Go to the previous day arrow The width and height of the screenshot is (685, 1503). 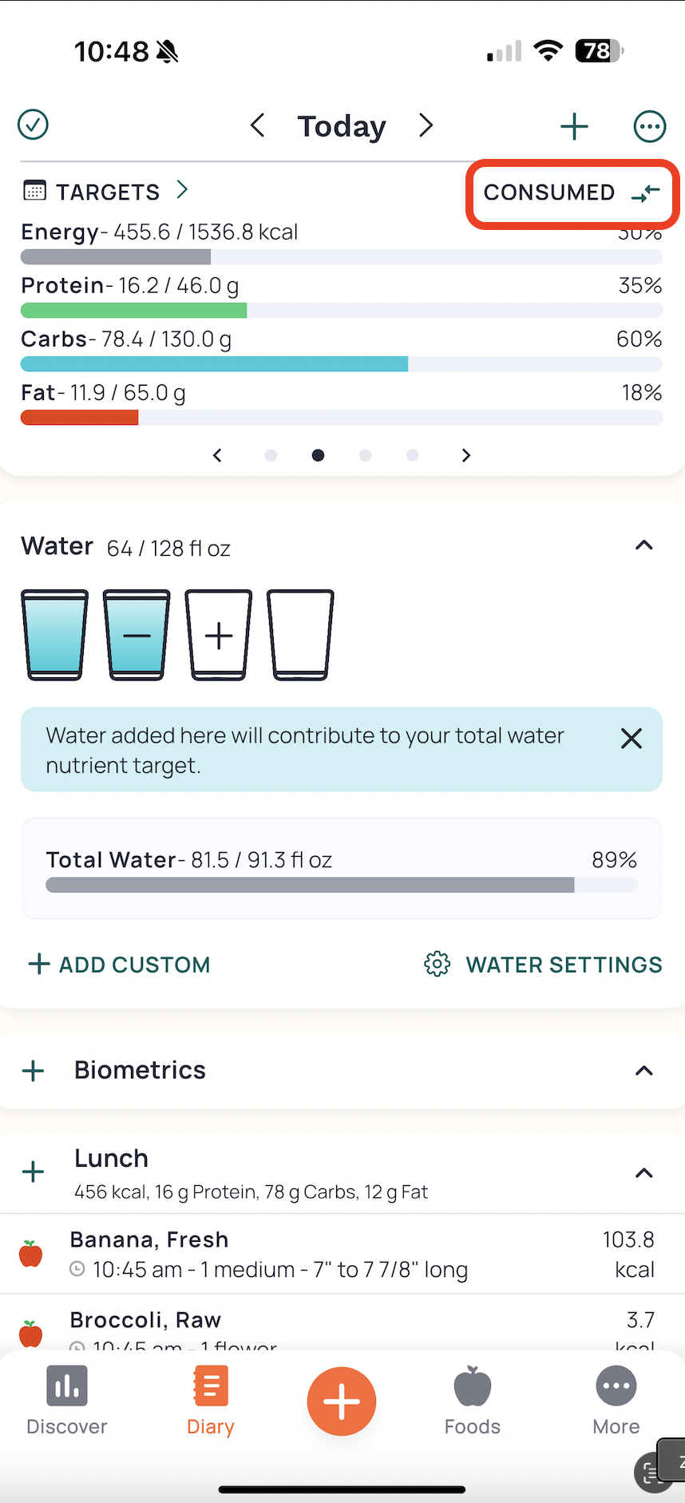pos(257,125)
